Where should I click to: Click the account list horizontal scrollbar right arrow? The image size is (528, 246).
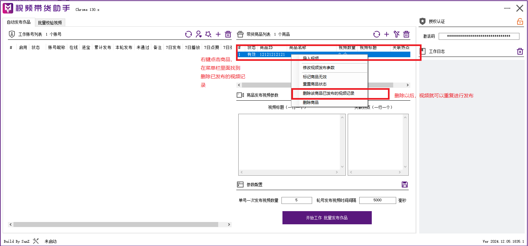pyautogui.click(x=229, y=224)
